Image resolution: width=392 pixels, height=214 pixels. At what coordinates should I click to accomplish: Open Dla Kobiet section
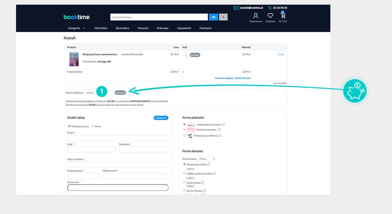101,28
